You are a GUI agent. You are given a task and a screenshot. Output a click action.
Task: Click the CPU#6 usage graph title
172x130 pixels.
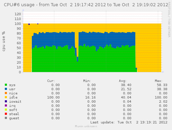coord(86,5)
